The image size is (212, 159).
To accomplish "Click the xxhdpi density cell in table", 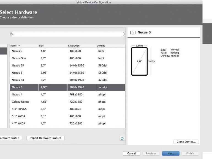I will [103, 87].
